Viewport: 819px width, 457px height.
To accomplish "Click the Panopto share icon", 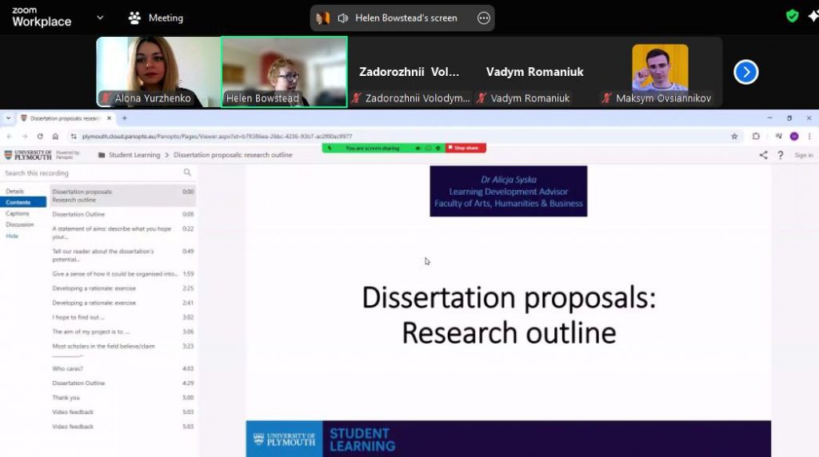I will [x=763, y=155].
